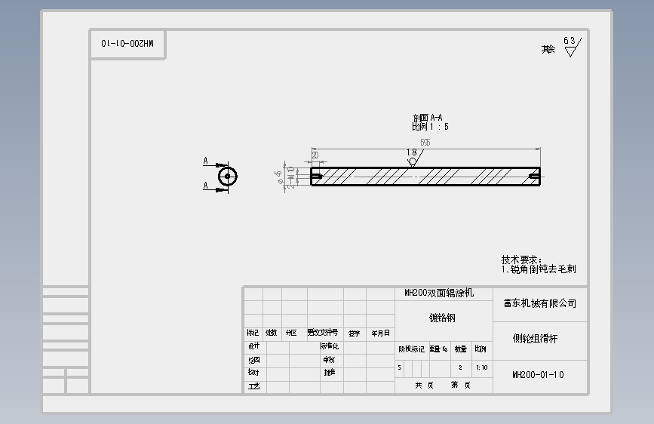Select the '其余' text near the roughness symbol

click(548, 49)
